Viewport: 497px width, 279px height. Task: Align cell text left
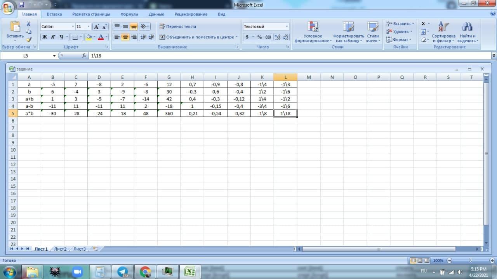coord(117,37)
